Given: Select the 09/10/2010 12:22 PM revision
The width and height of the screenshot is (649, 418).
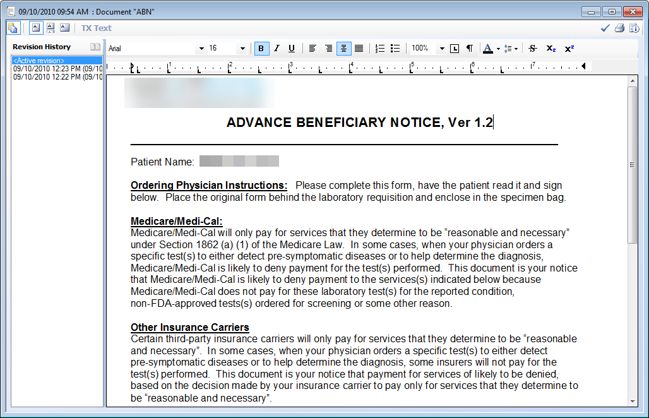Looking at the screenshot, I should pos(57,77).
